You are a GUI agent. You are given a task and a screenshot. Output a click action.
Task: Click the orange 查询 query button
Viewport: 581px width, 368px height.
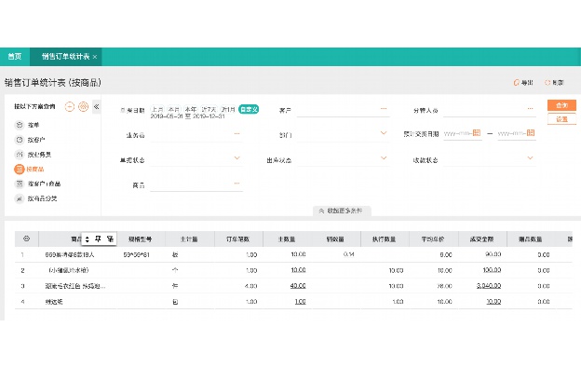[x=561, y=105]
